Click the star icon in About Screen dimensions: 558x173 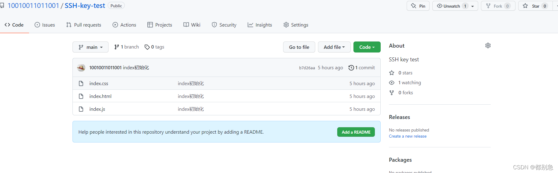[392, 73]
